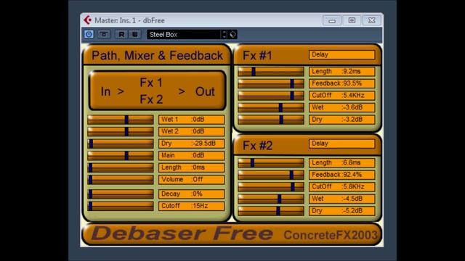465x261 pixels.
Task: Open the Steel Box preset dropdown
Action: click(184, 34)
